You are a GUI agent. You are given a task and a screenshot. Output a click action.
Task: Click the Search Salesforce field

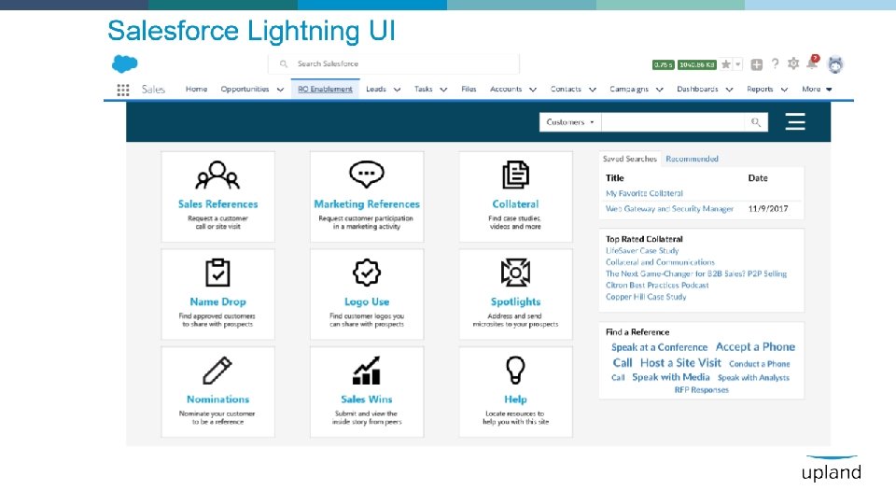click(x=394, y=64)
